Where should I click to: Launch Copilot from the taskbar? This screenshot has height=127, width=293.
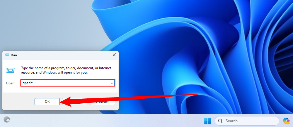coord(286,121)
